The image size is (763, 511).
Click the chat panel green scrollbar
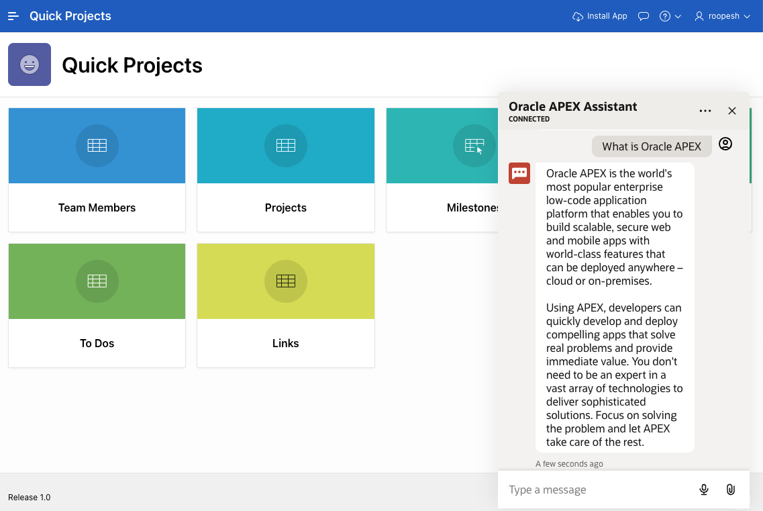pyautogui.click(x=750, y=146)
